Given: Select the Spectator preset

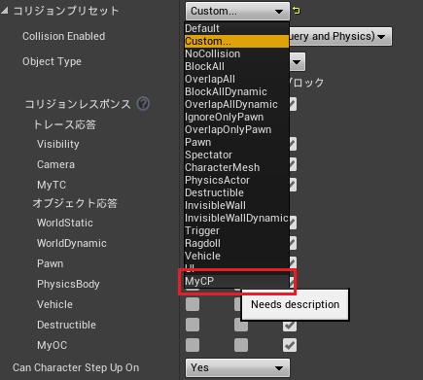Looking at the screenshot, I should (236, 155).
